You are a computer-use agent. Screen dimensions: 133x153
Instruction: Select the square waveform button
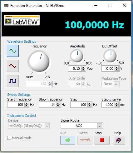tap(13, 81)
